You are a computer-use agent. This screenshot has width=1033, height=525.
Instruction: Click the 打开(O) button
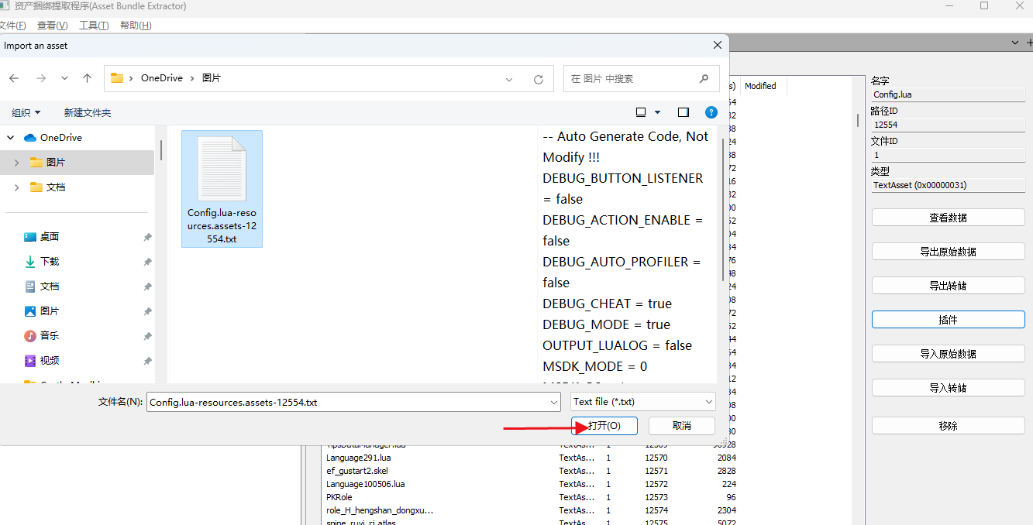point(604,426)
